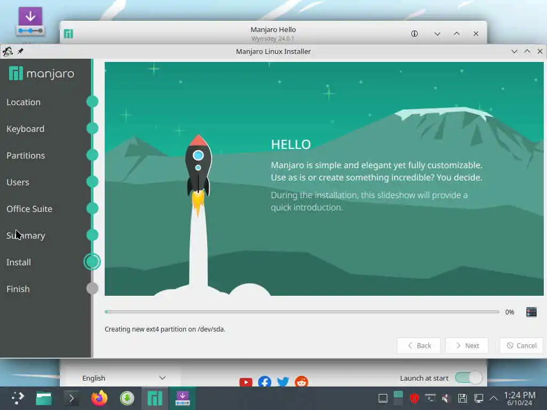Click the 0% progress label
The width and height of the screenshot is (547, 410).
pos(510,312)
